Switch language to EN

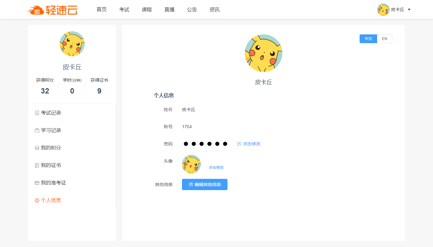(x=384, y=39)
